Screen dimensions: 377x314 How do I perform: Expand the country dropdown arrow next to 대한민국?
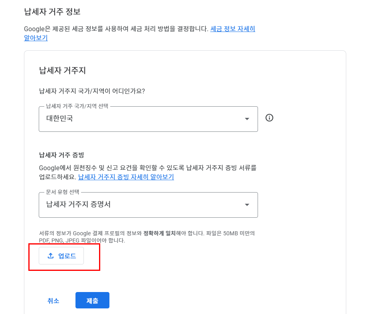click(x=247, y=119)
